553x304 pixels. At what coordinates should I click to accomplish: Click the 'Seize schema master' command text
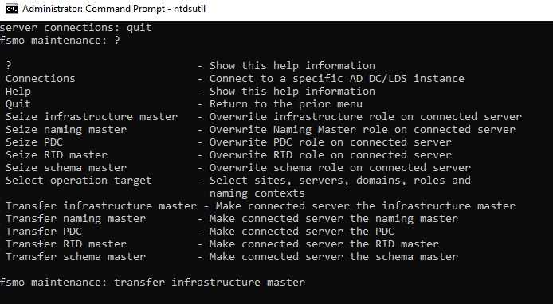tap(66, 168)
